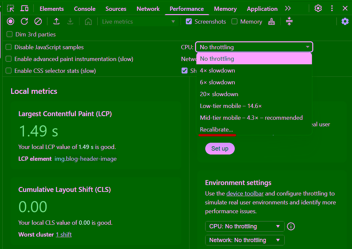Uncheck the Screenshots checkbox
Viewport: 352px width, 249px height.
pos(189,22)
